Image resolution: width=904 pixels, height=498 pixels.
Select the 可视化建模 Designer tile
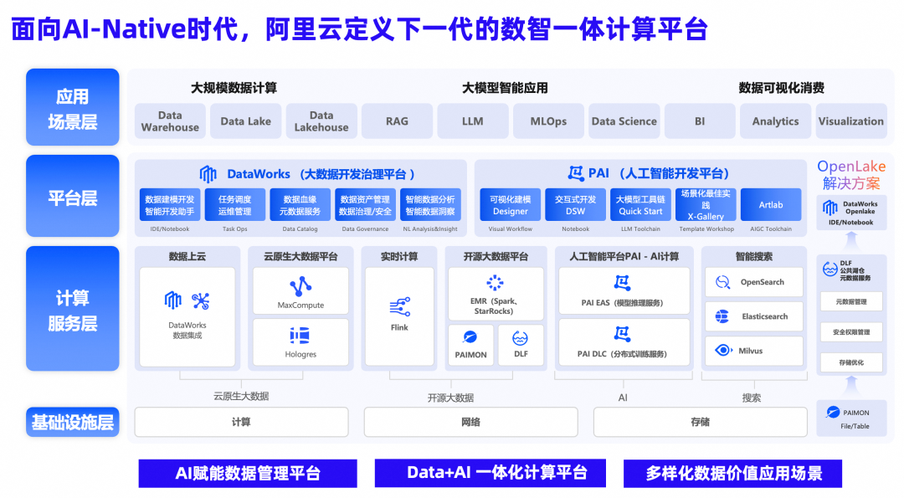tap(511, 204)
